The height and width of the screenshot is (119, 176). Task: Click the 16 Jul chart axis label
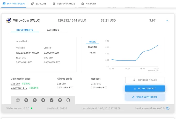click(143, 69)
